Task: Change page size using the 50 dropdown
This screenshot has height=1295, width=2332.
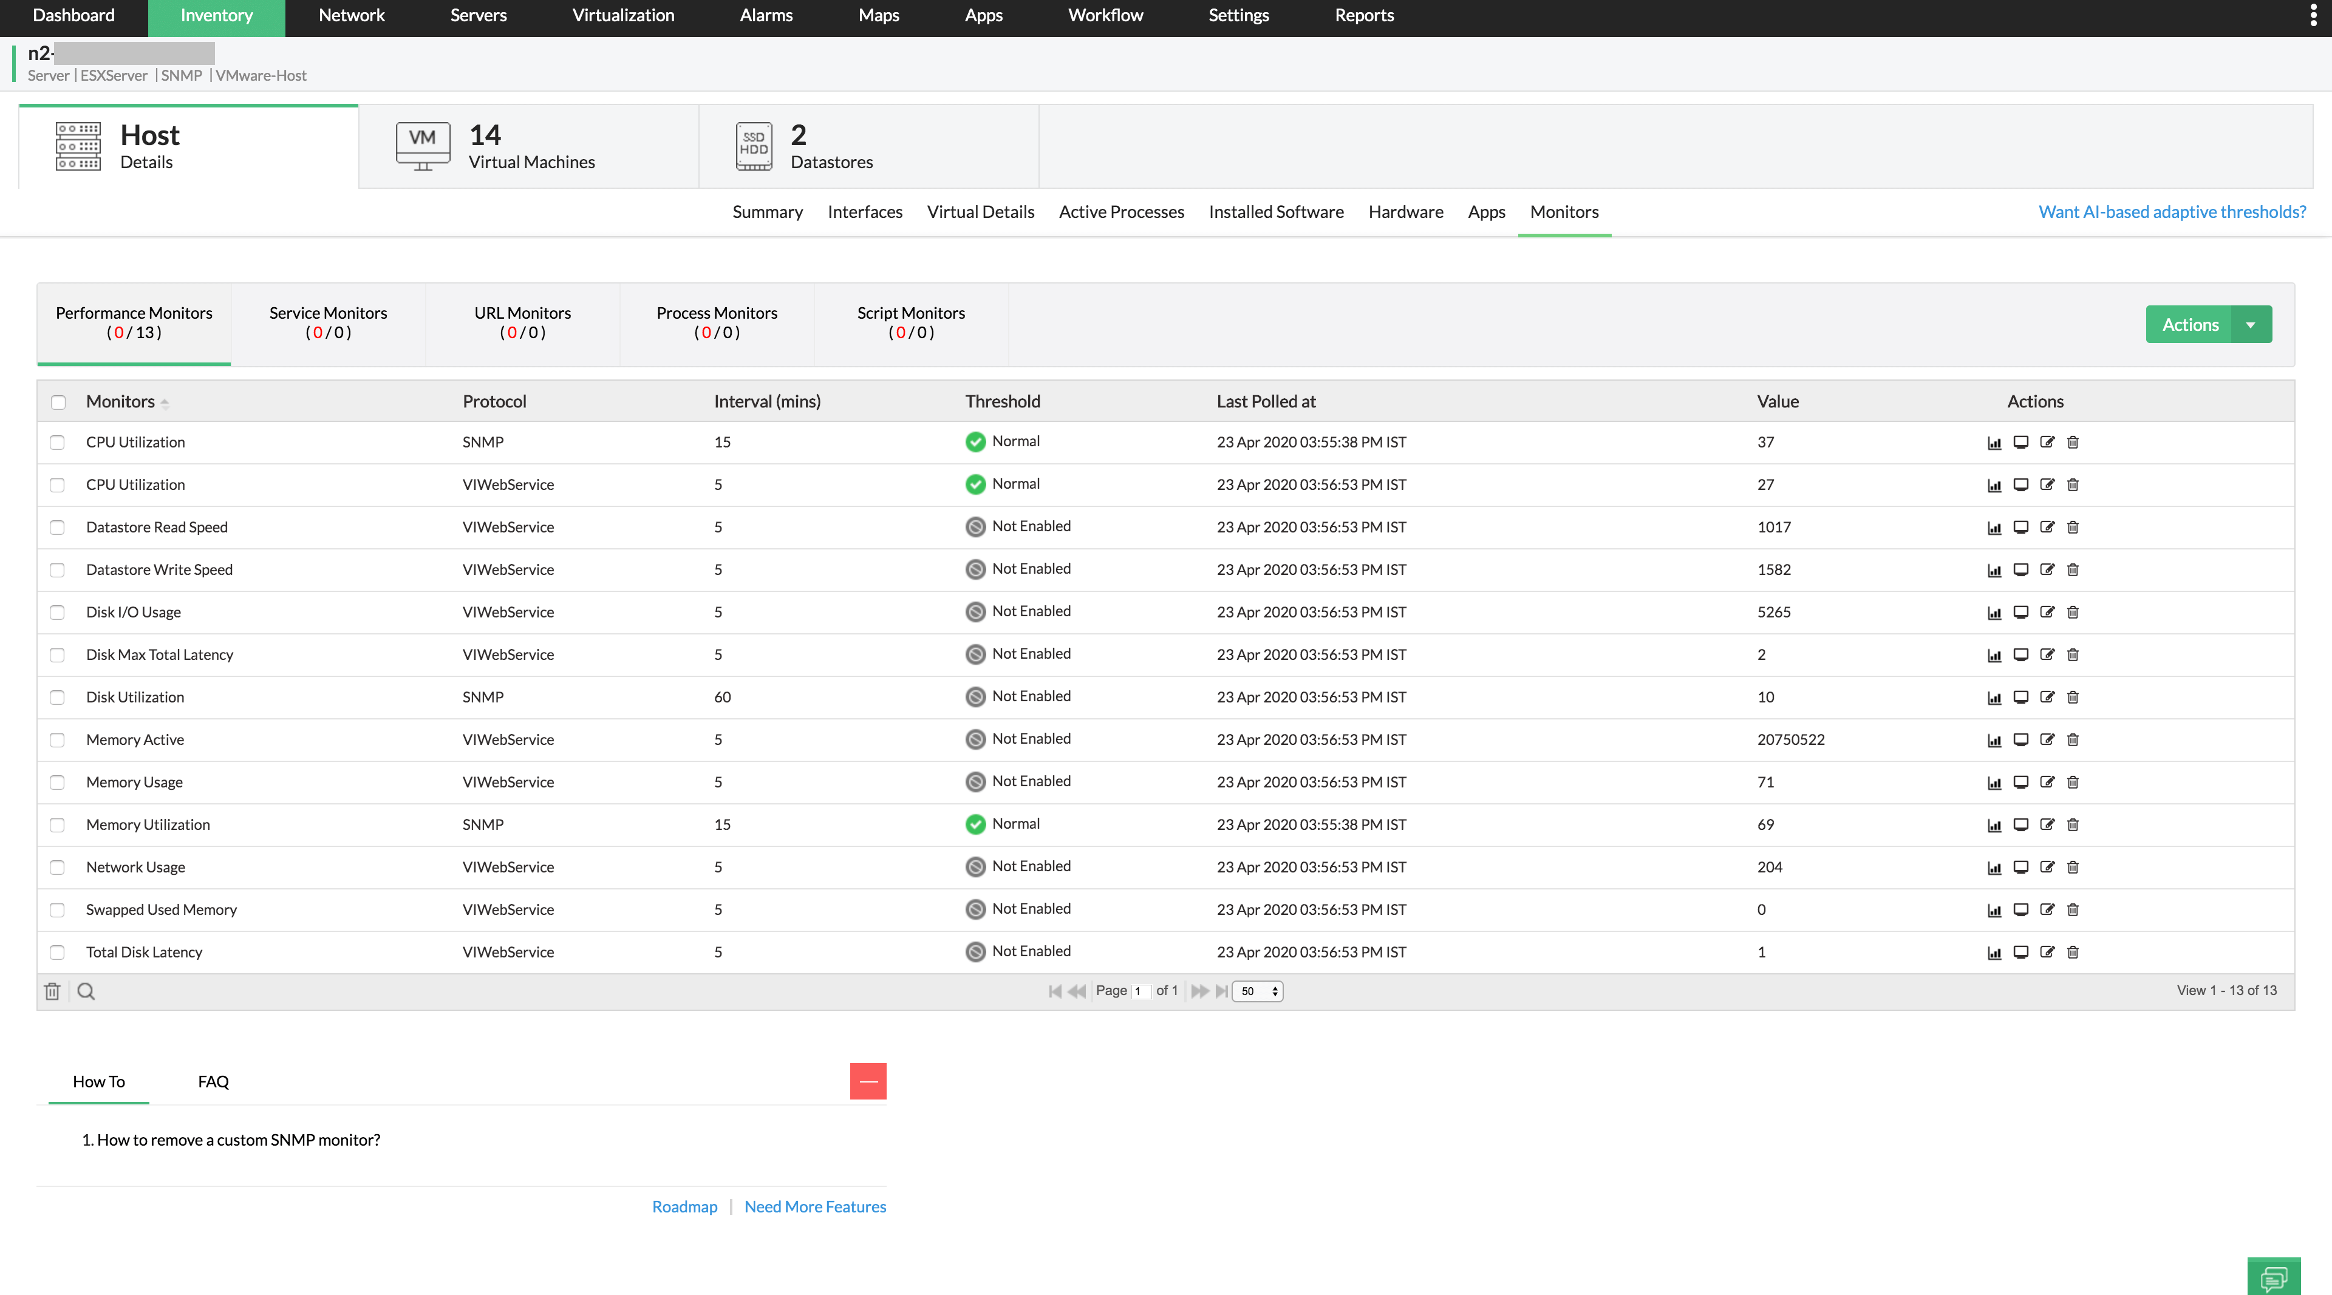Action: coord(1258,991)
